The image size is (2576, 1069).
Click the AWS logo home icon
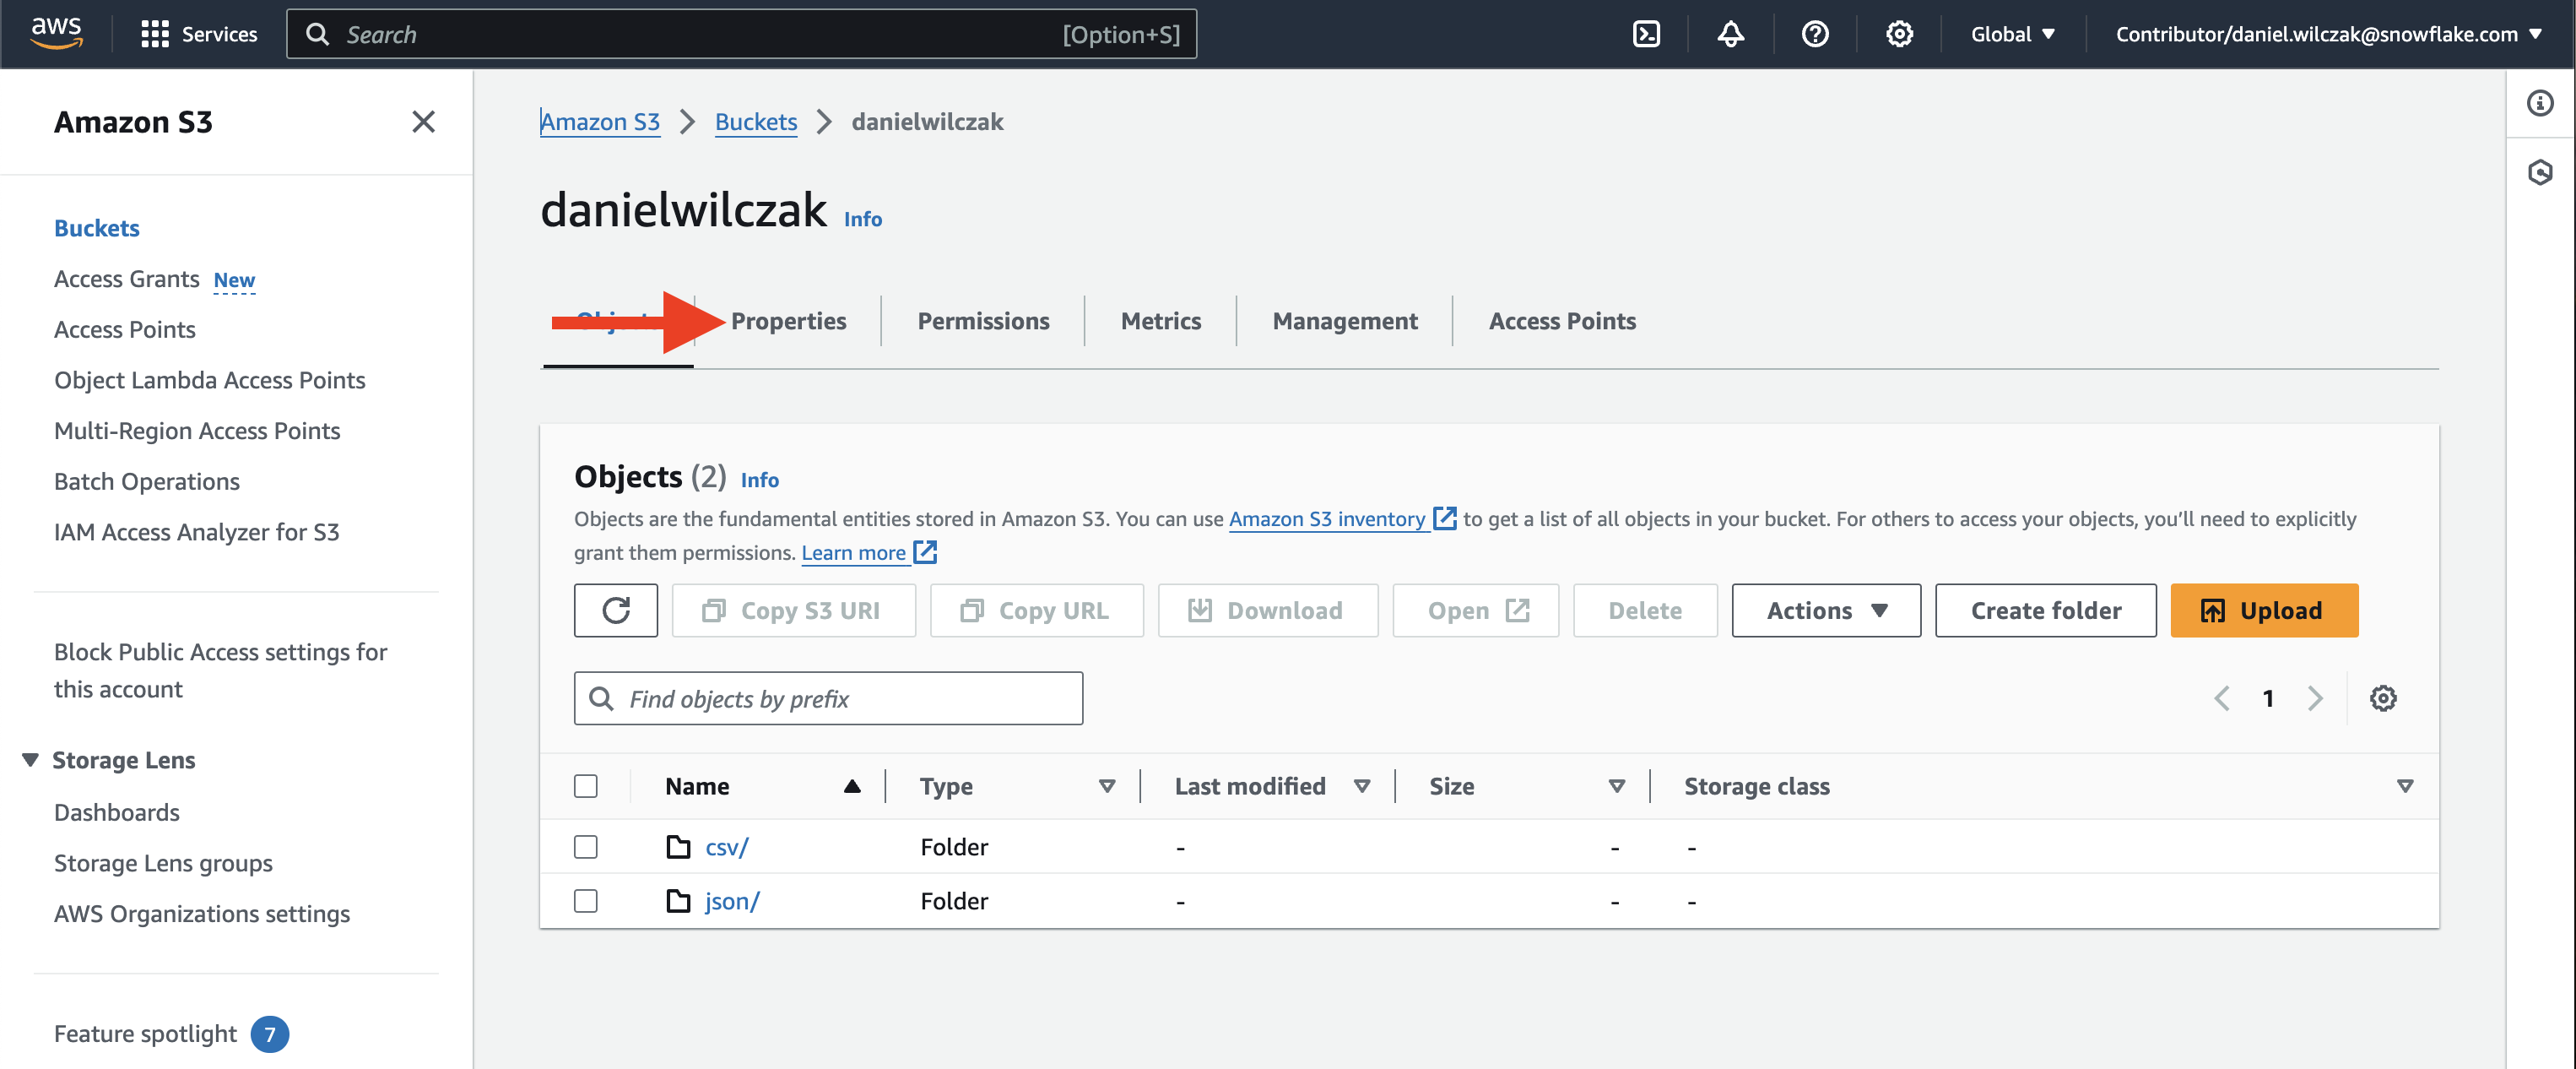[56, 32]
